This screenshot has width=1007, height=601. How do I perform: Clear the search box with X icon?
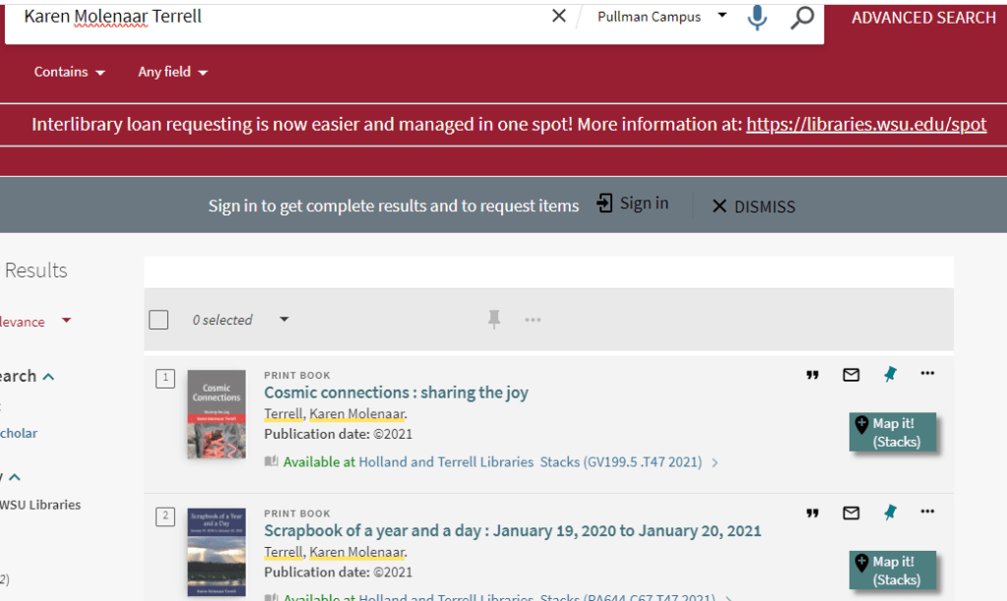[x=559, y=16]
